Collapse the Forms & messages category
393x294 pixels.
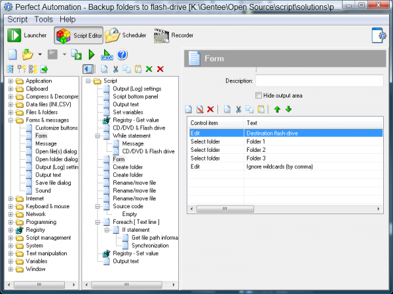point(10,120)
